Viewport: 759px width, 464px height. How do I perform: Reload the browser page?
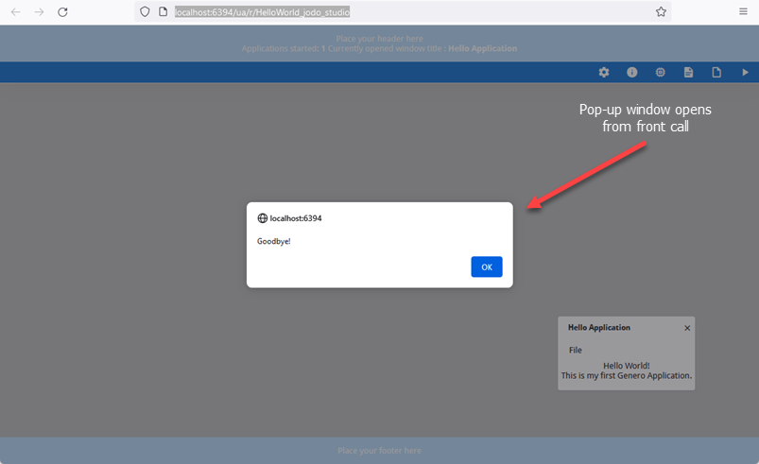click(x=62, y=12)
